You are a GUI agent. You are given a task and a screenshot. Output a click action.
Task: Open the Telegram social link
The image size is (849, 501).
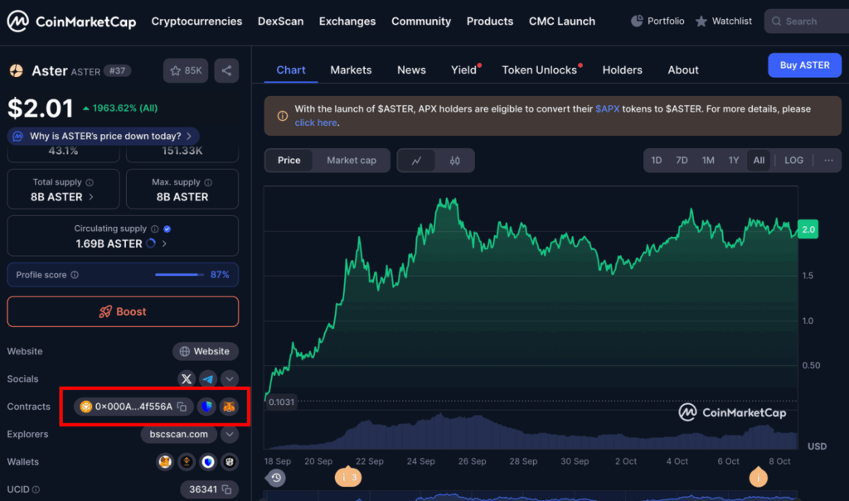pyautogui.click(x=207, y=378)
